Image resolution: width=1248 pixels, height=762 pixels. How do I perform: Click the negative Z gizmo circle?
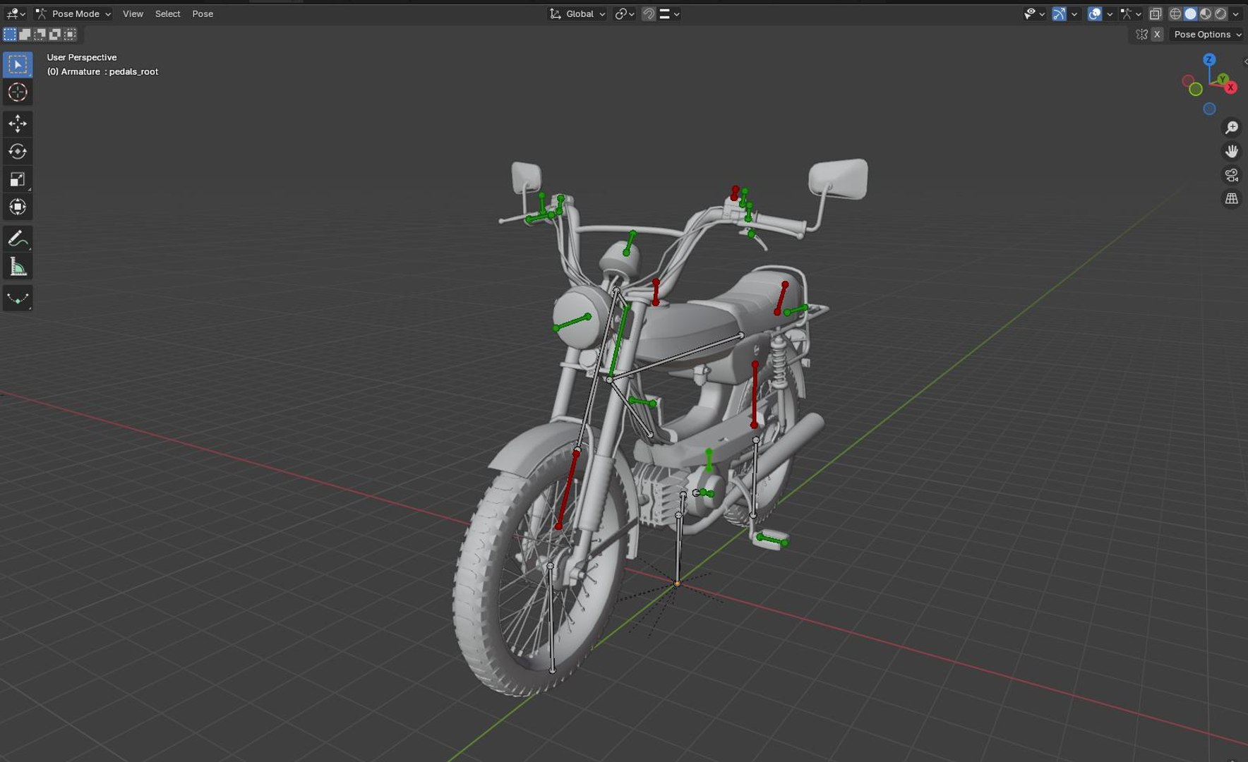coord(1209,109)
